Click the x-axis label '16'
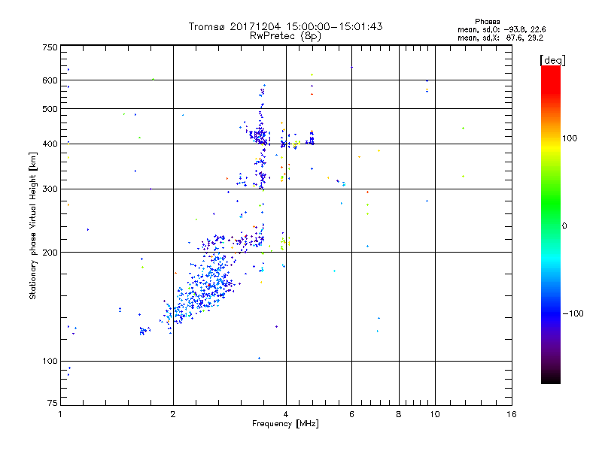Screen dimensions: 602x451 tap(512, 414)
